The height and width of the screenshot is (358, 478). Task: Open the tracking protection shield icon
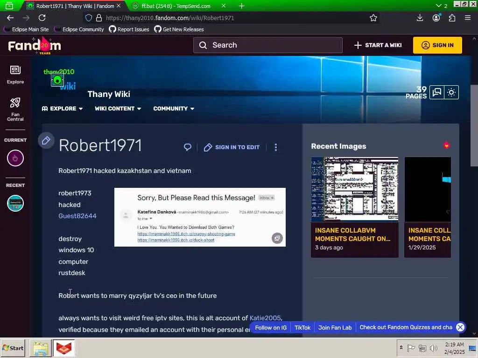pos(88,18)
